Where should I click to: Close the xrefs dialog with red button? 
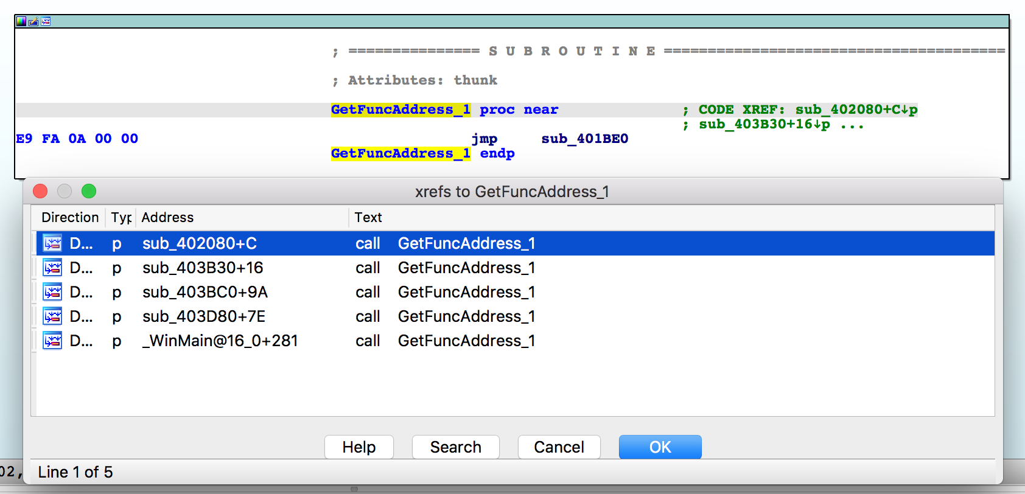[40, 191]
